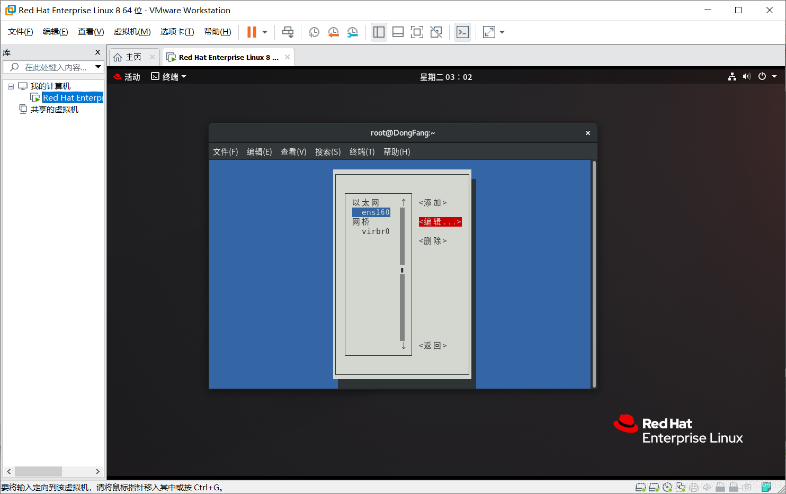
Task: Collapse the 我的计算机 tree node
Action: pos(11,86)
